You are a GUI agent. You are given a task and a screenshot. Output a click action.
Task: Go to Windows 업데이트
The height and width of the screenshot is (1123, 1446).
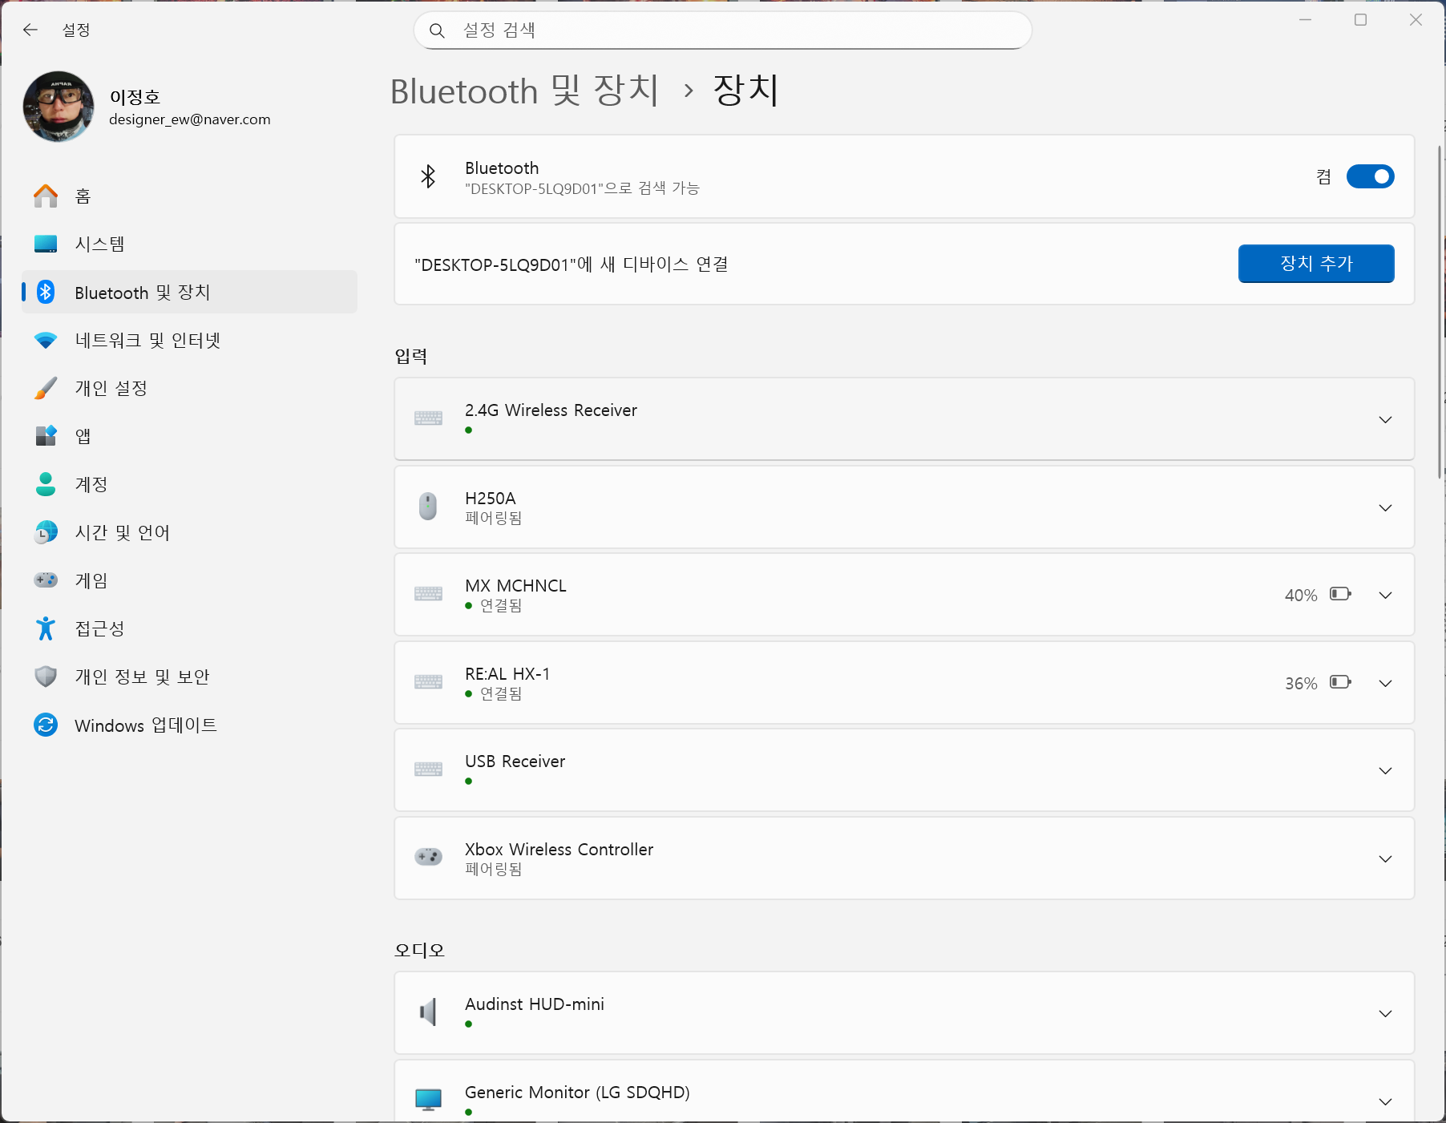[x=190, y=725]
